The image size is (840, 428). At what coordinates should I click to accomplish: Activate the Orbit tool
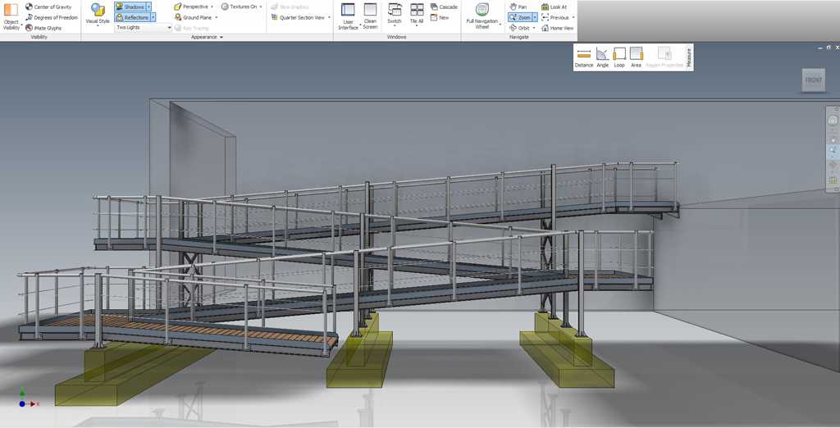(x=519, y=28)
